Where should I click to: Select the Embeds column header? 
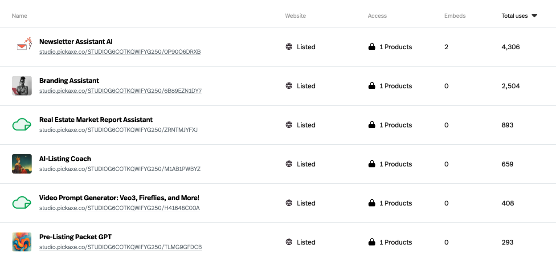[455, 16]
